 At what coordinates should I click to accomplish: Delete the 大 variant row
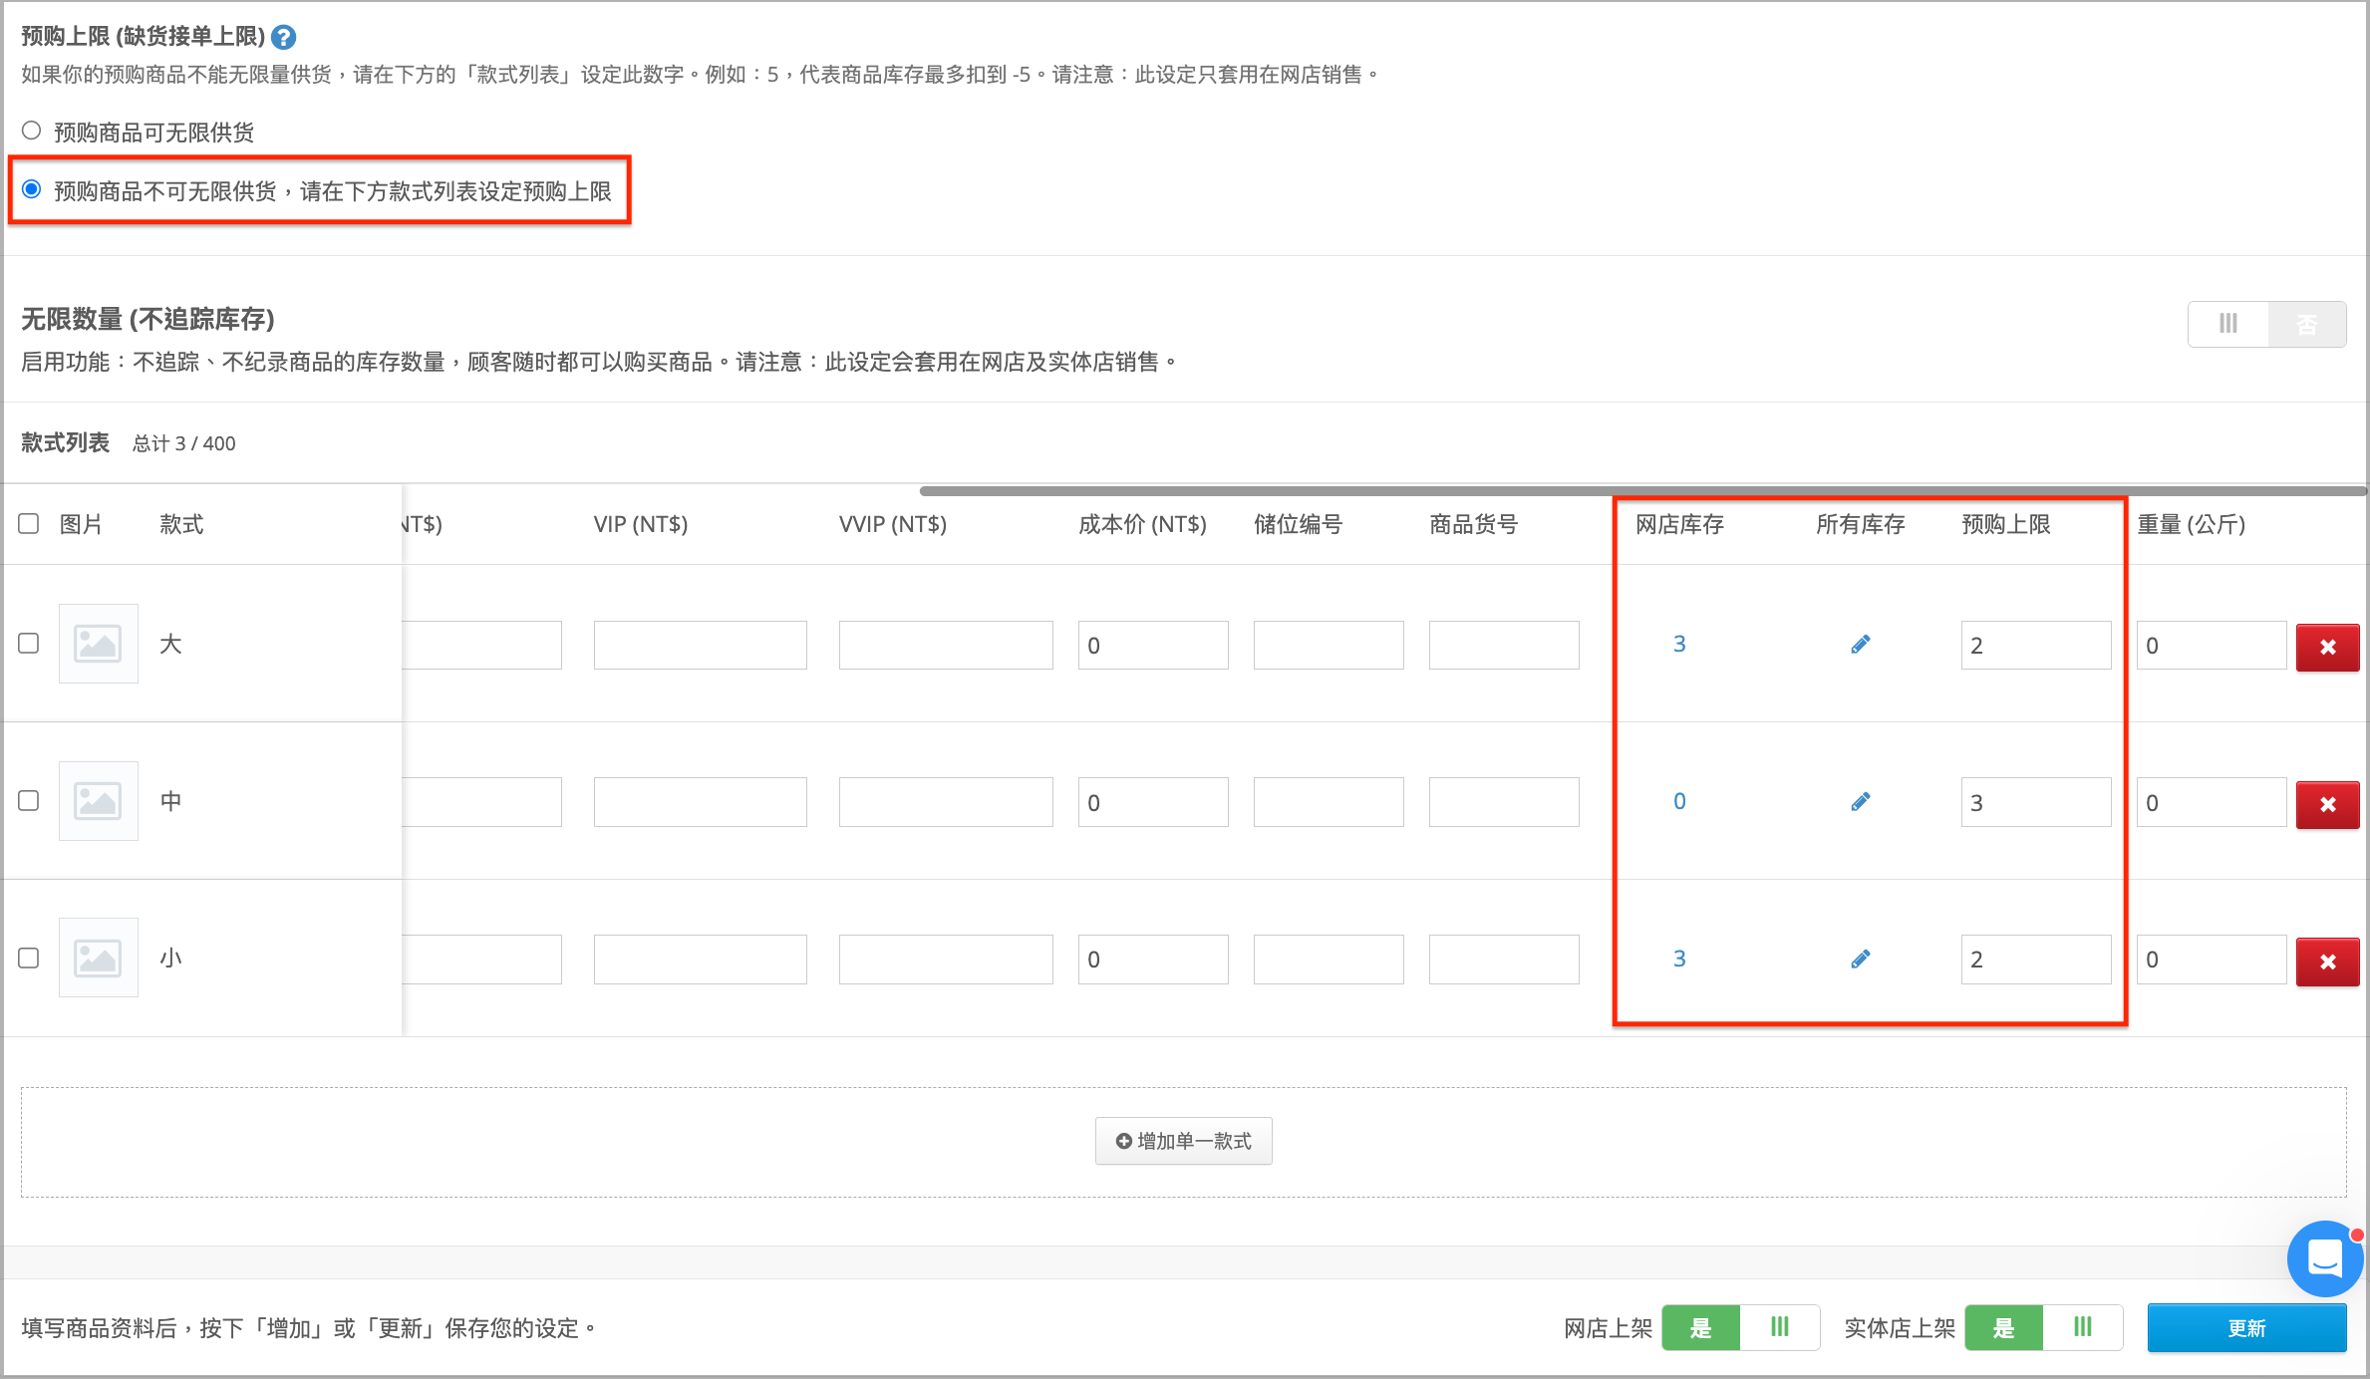[2327, 647]
